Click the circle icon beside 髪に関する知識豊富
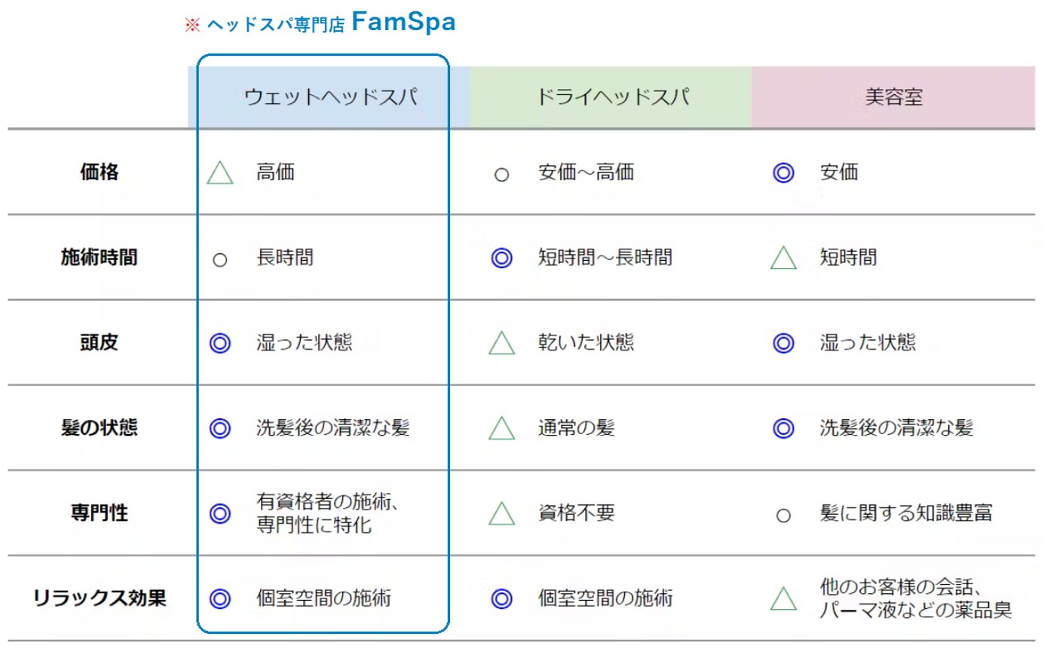The width and height of the screenshot is (1047, 655). coord(783,516)
